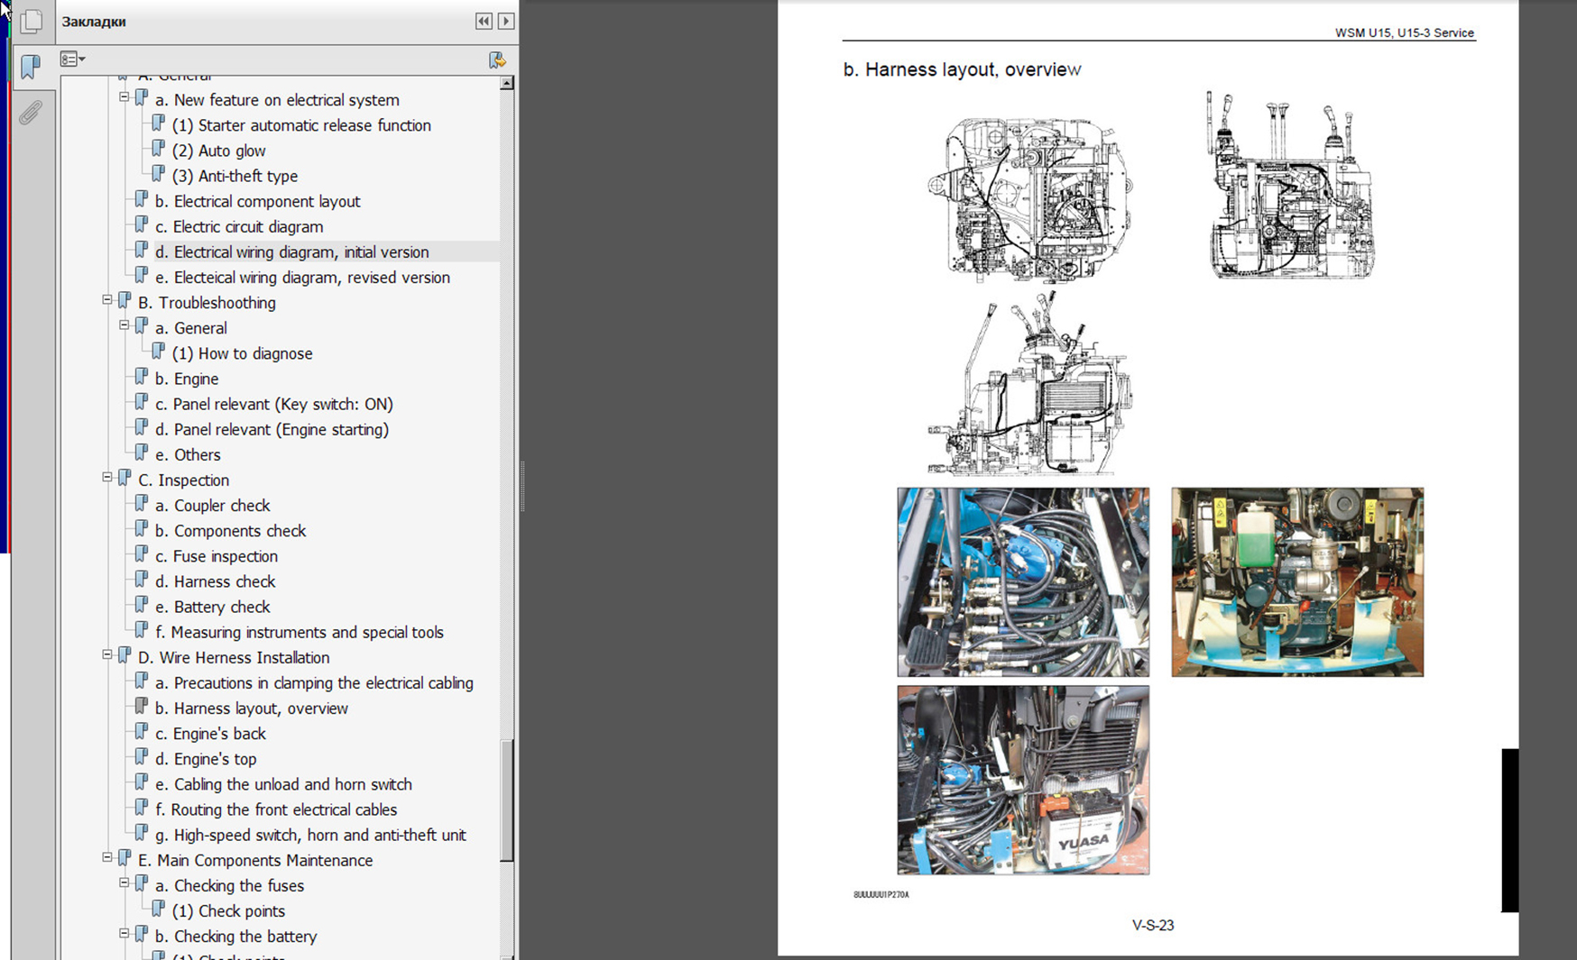Open the Attachments paperclip panel
The image size is (1577, 960).
click(31, 113)
